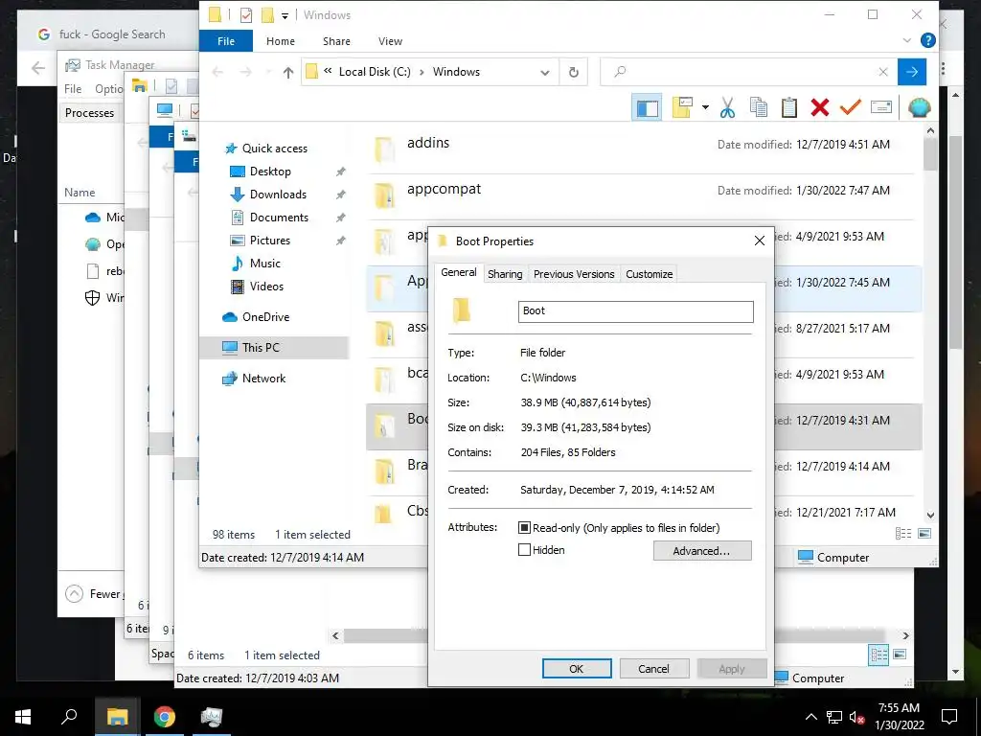Open Google Chrome from the taskbar
The width and height of the screenshot is (981, 736).
coord(164,717)
